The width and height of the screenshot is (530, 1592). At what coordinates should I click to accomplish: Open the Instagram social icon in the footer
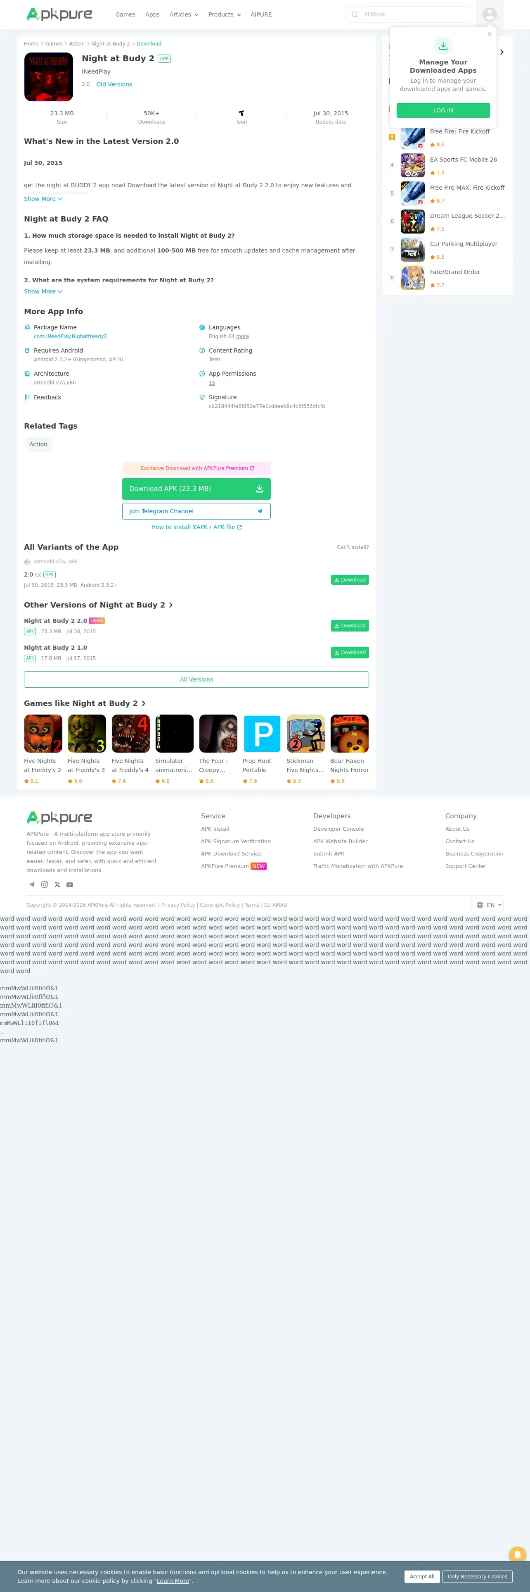(45, 884)
